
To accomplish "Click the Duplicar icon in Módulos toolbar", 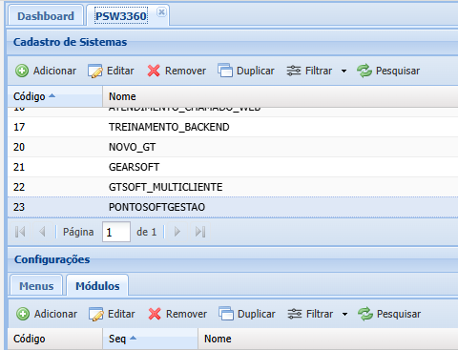I will (226, 314).
